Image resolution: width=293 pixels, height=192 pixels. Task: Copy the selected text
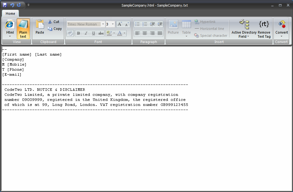(55, 29)
